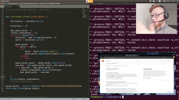
Task: Click the Sublime Text label in the top bar
Action: pos(5,1)
